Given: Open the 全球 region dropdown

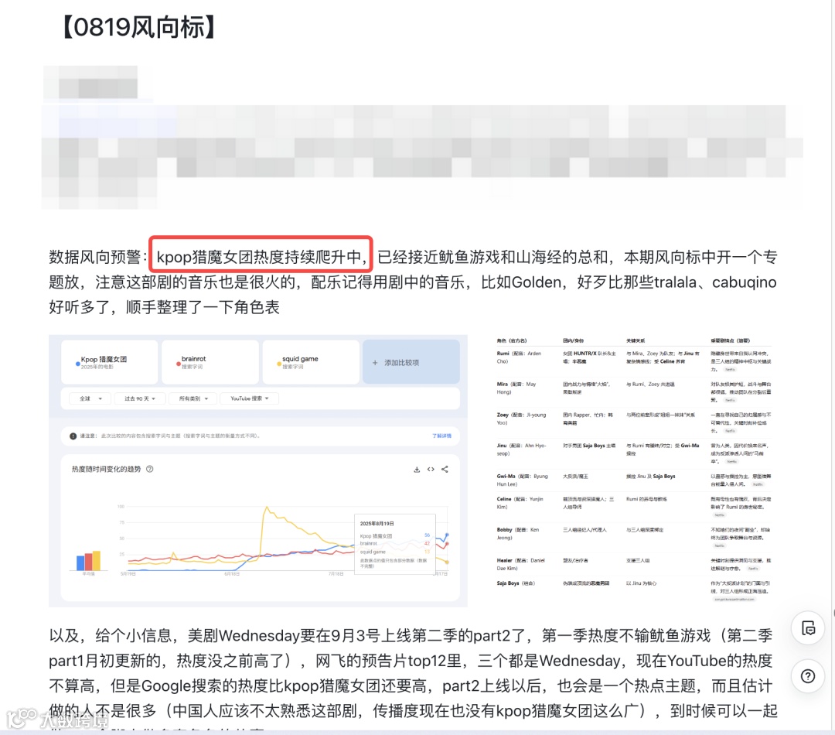Looking at the screenshot, I should 90,398.
